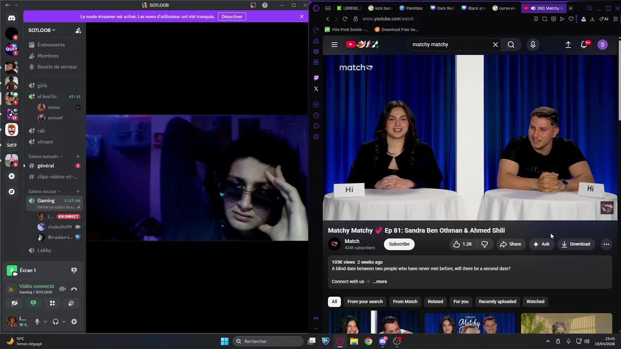This screenshot has width=621, height=349.
Task: Clear the YouTube search box text
Action: pos(495,45)
